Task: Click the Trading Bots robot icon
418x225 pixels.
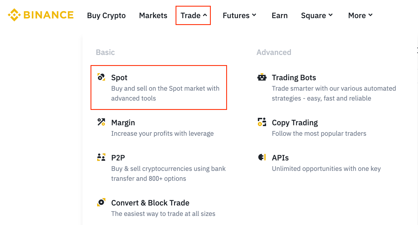Action: (262, 77)
